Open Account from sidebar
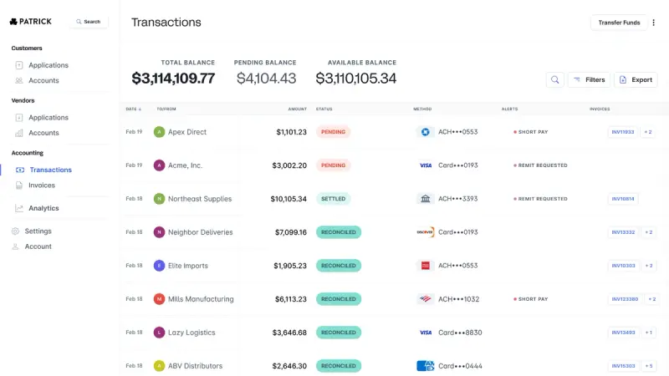The image size is (669, 376). click(38, 246)
